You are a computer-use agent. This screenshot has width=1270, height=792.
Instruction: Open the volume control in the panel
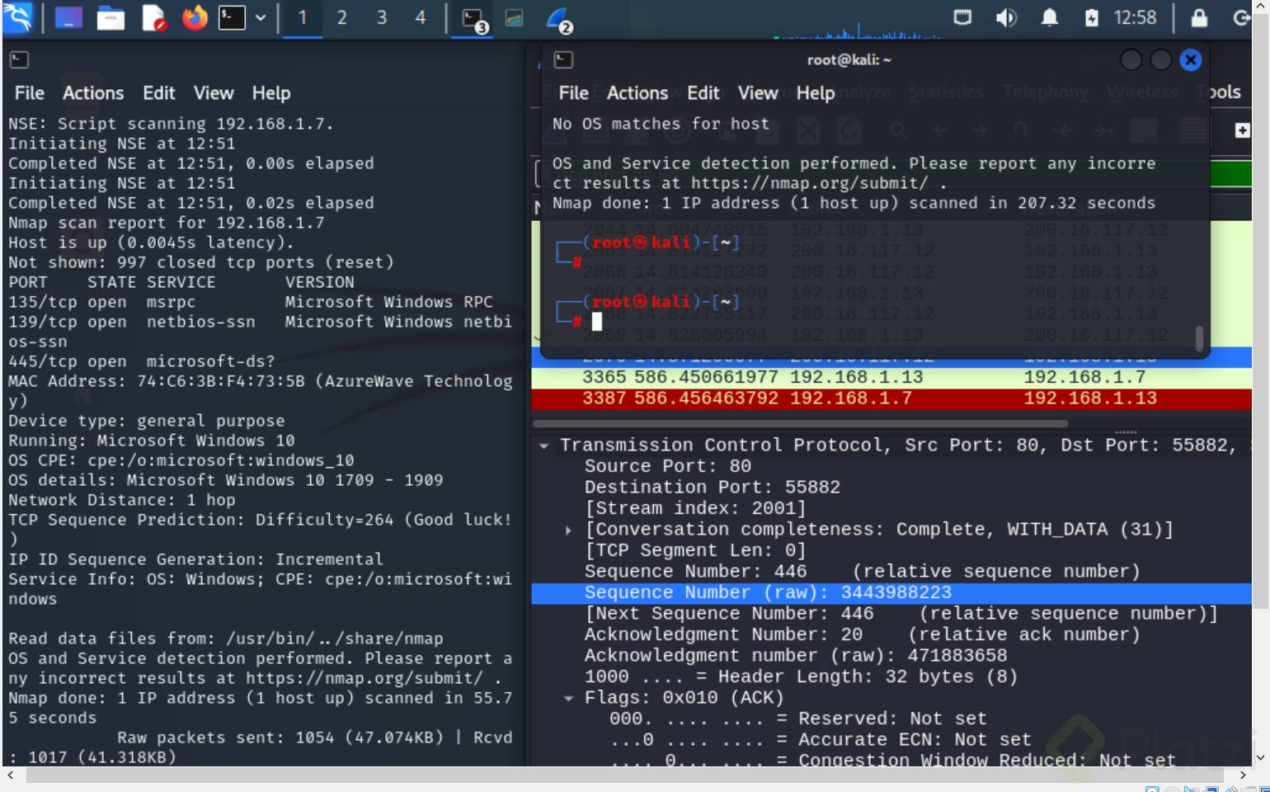click(x=1006, y=17)
